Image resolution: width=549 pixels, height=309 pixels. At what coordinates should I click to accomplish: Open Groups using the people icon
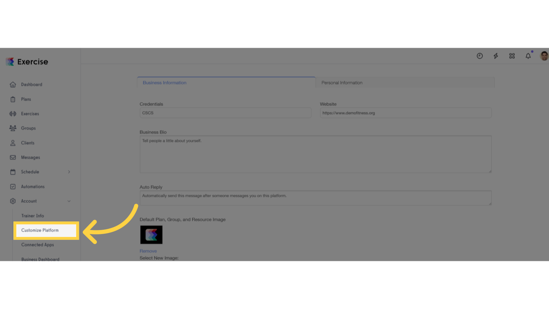13,128
